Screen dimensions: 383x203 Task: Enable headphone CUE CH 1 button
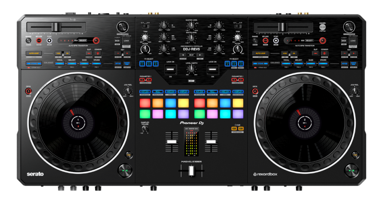pos(234,128)
